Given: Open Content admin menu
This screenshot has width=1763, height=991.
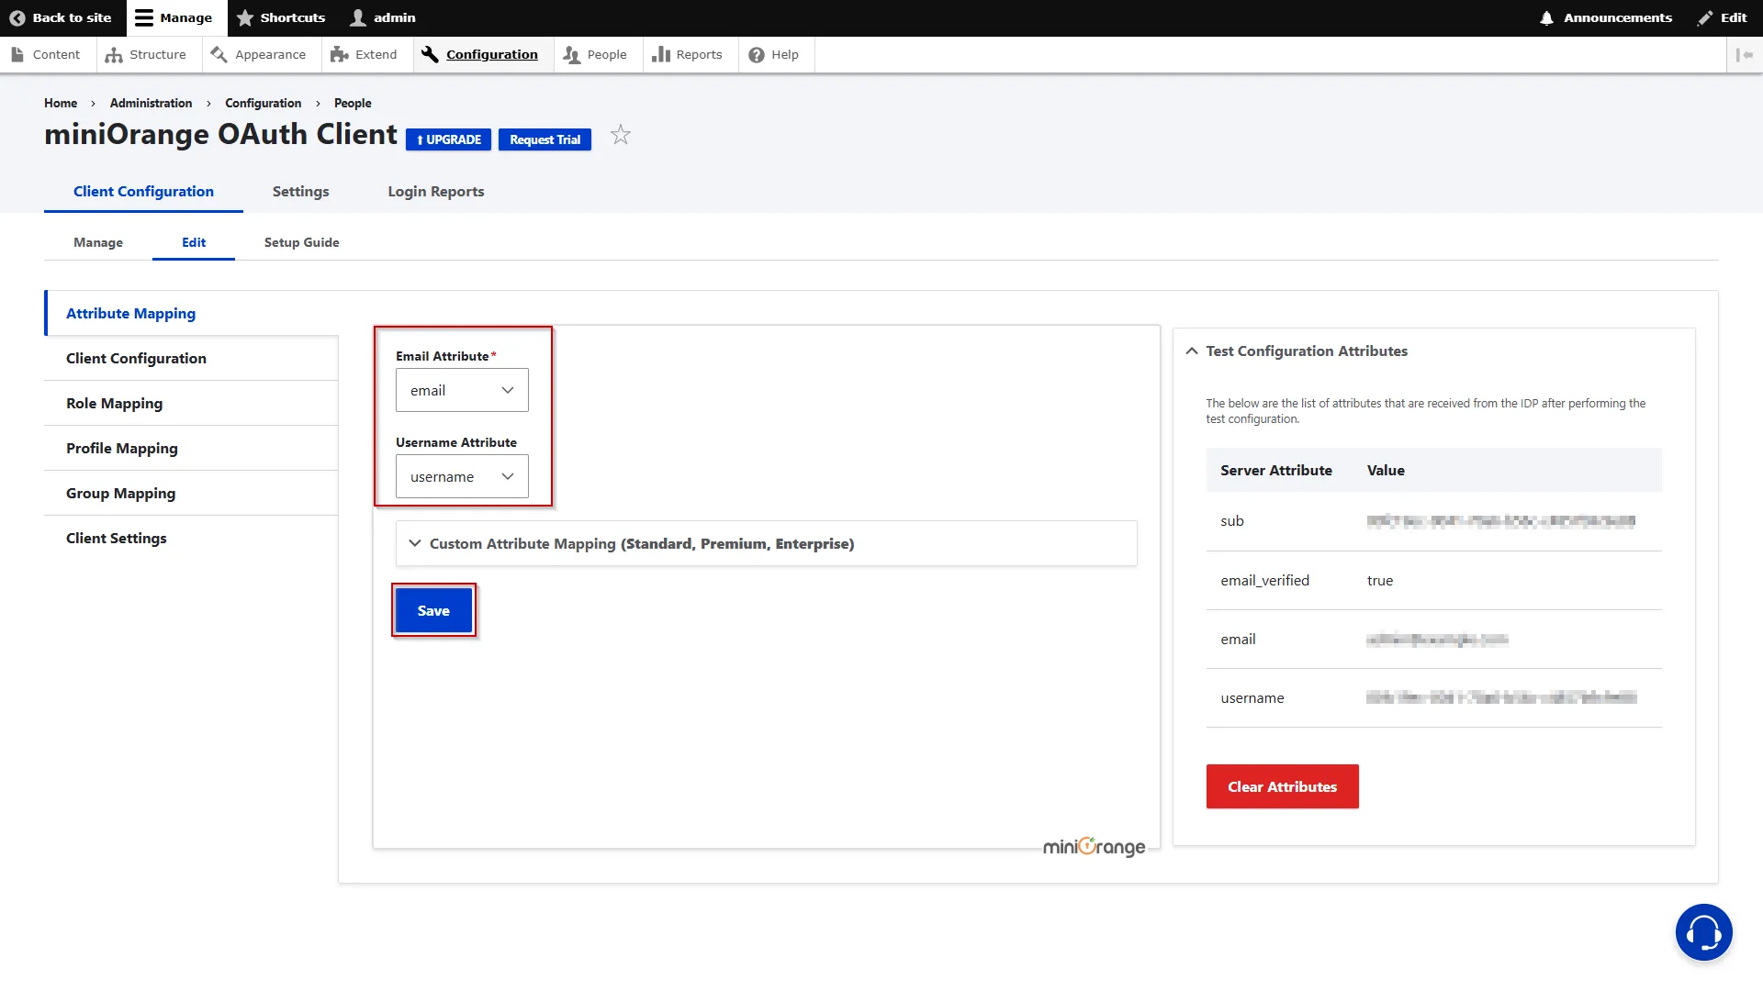Looking at the screenshot, I should coord(45,54).
